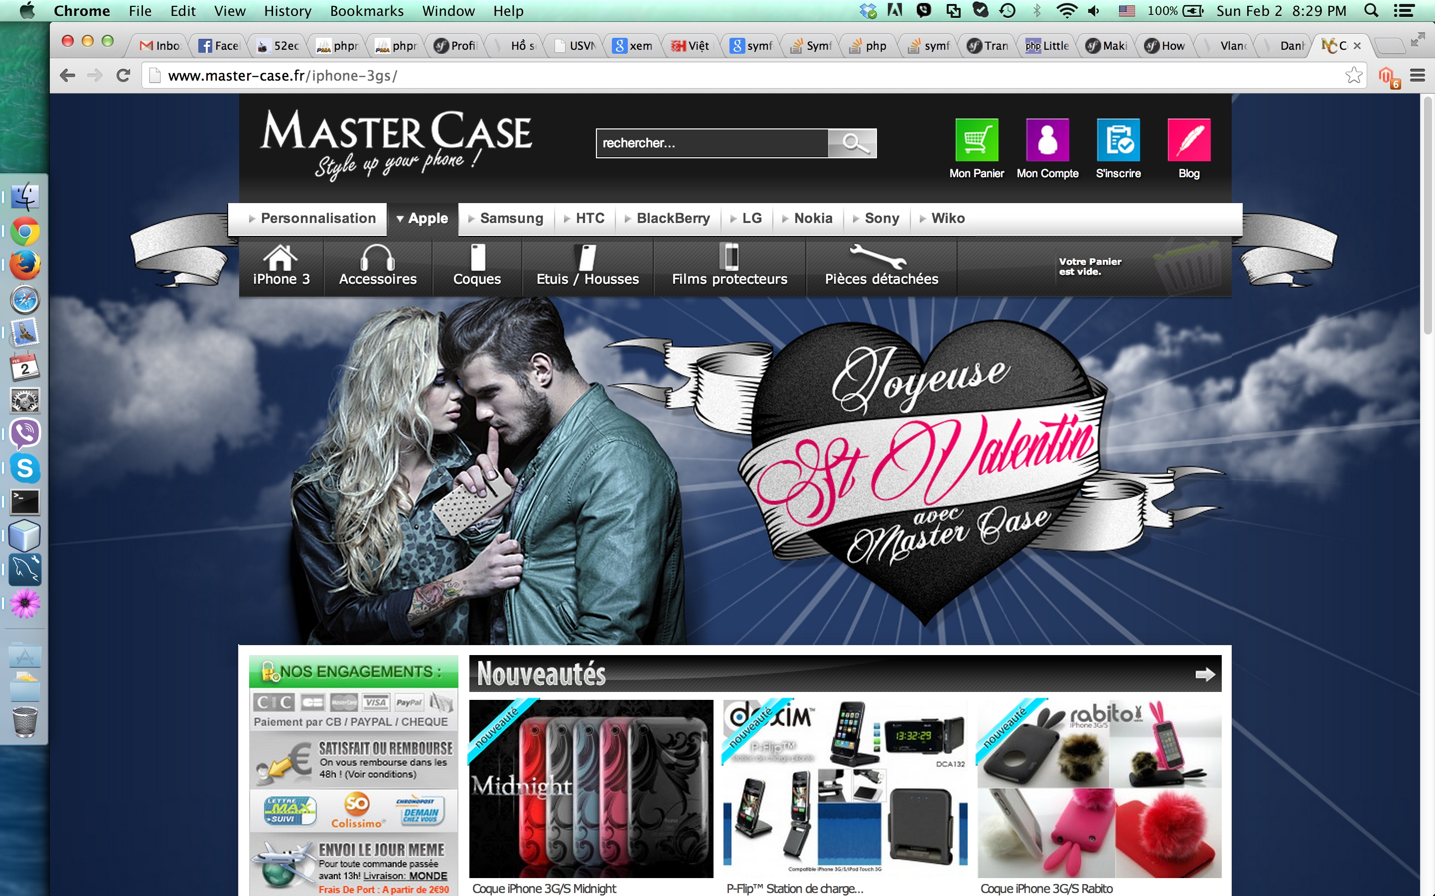Screen dimensions: 1435x896
Task: Open Finder from the dock
Action: (x=25, y=197)
